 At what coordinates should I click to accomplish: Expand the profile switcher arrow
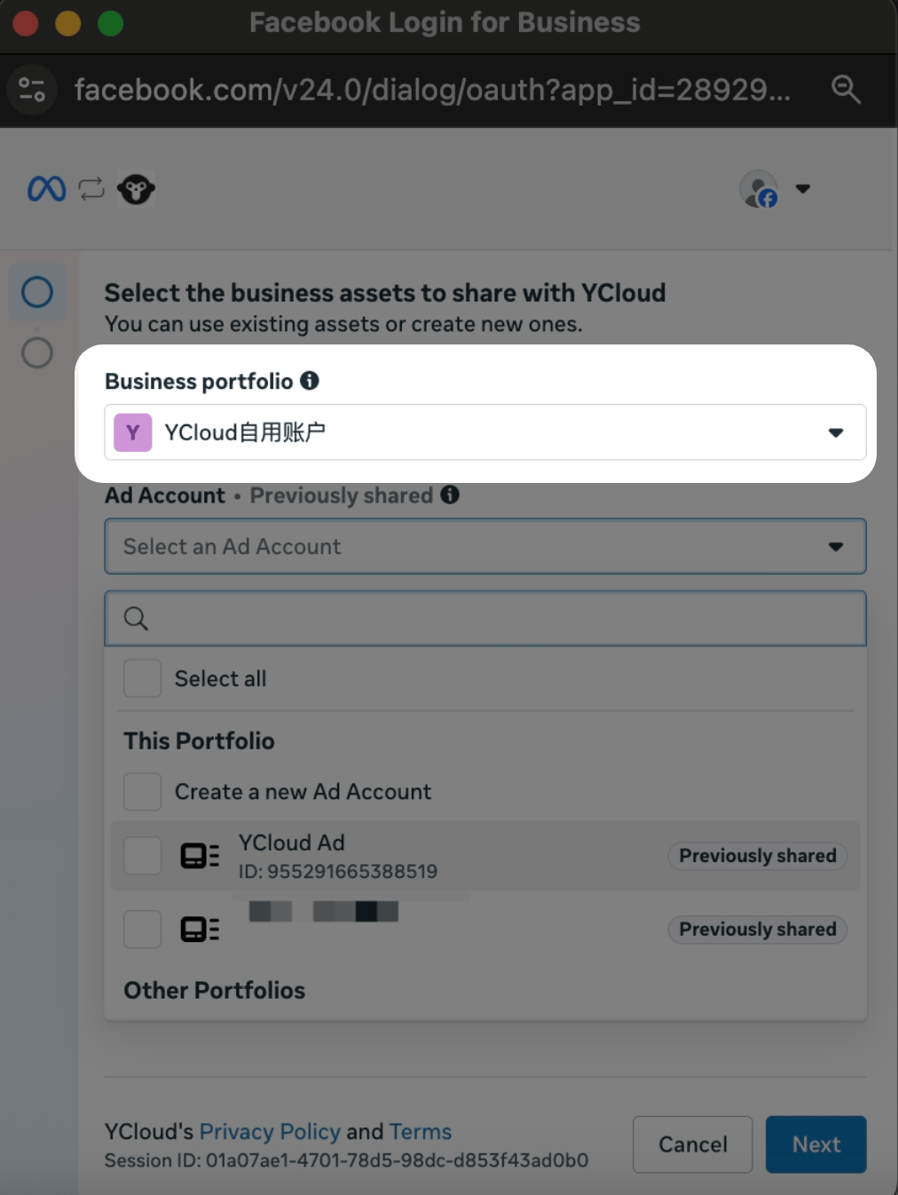coord(803,188)
